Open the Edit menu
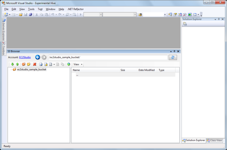The height and width of the screenshot is (150, 227). pos(14,9)
